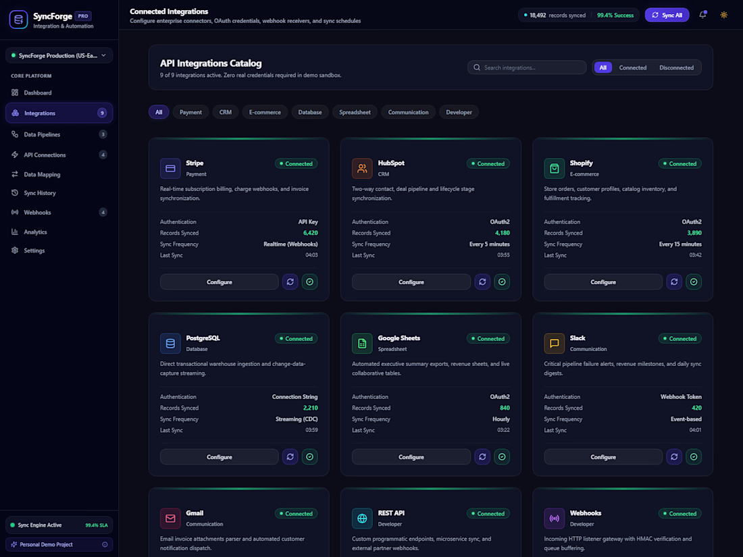Expand the SyncForge Production environment dropdown
This screenshot has width=743, height=557.
pyautogui.click(x=59, y=55)
